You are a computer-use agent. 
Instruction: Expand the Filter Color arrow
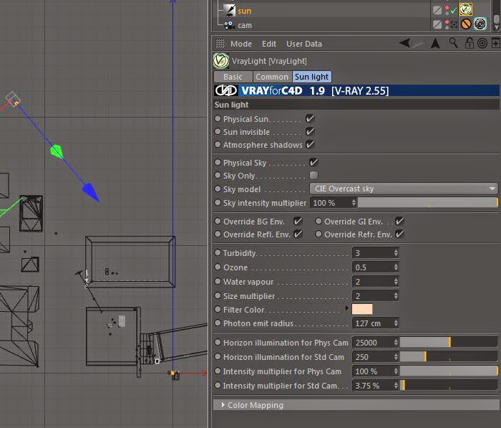[x=347, y=308]
